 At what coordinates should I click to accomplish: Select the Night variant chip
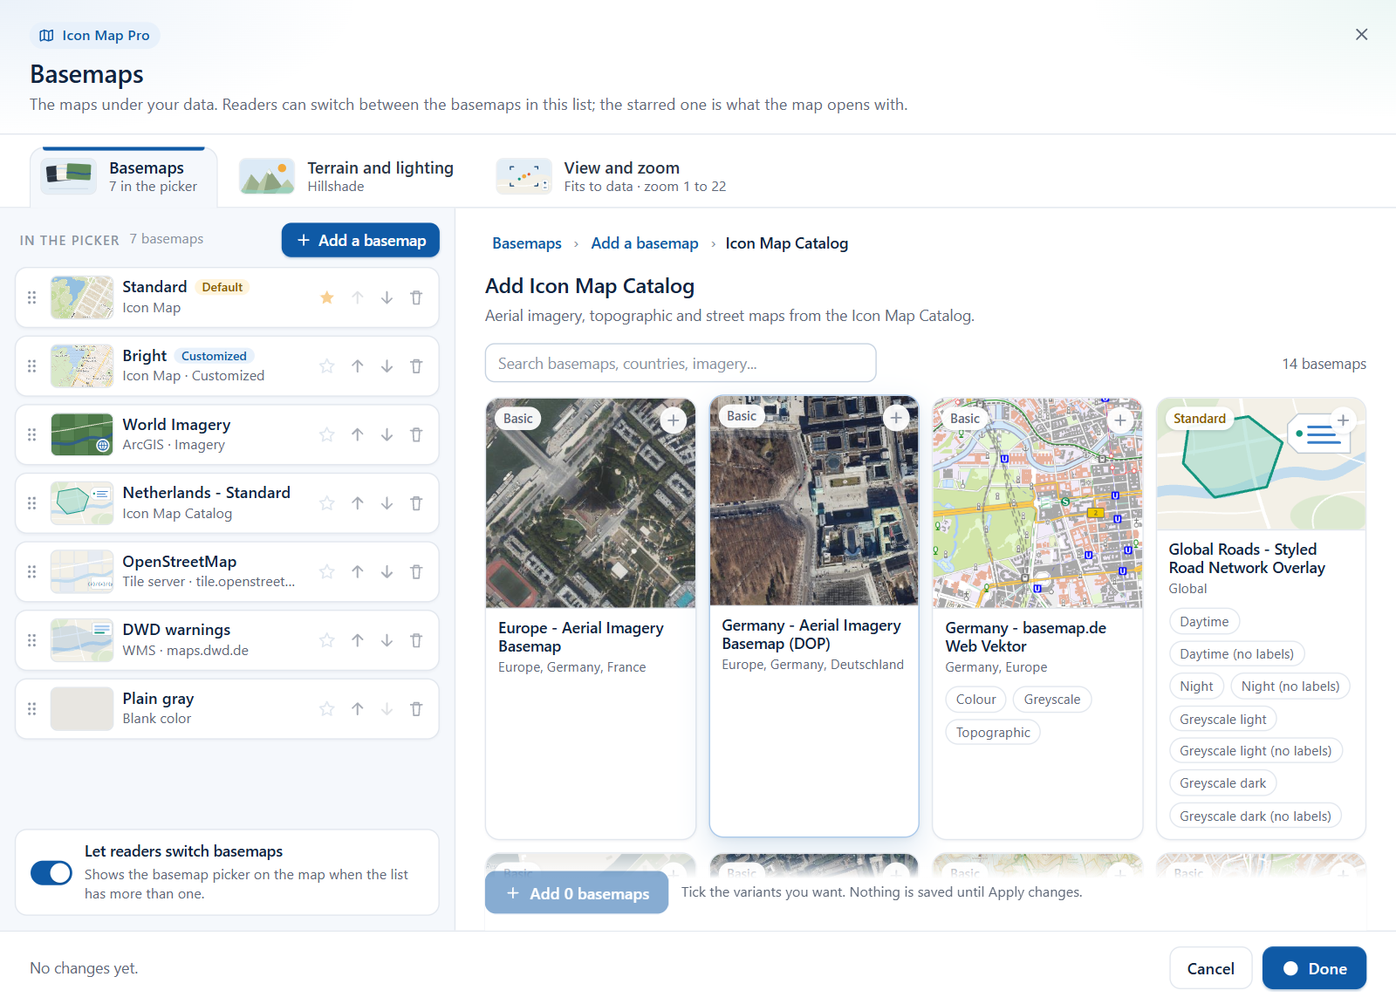1196,686
